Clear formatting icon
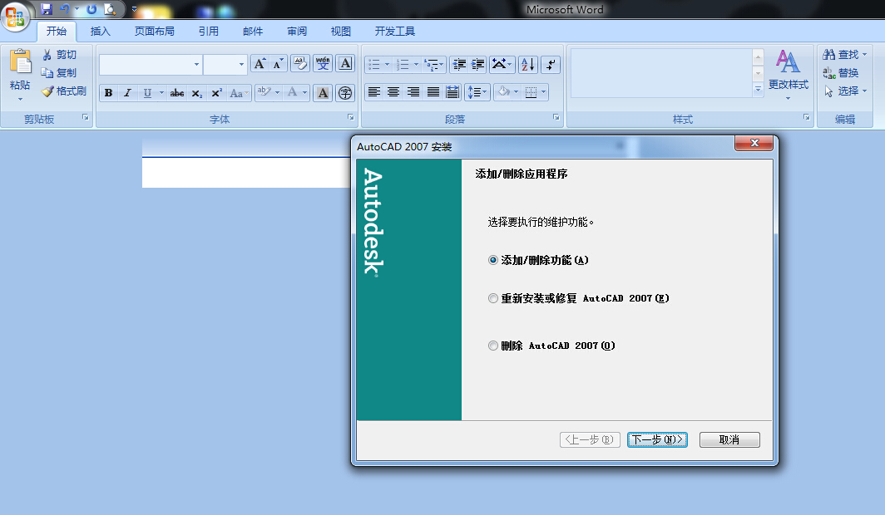 300,64
